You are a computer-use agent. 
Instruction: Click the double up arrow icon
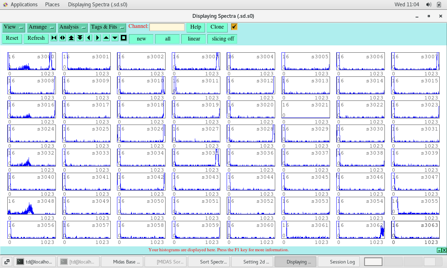[71, 38]
